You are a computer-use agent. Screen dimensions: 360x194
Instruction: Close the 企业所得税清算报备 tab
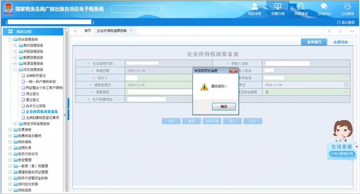[131, 30]
